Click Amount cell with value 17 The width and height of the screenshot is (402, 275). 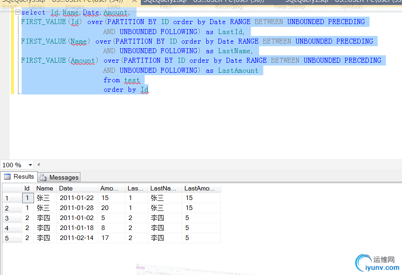pyautogui.click(x=111, y=238)
